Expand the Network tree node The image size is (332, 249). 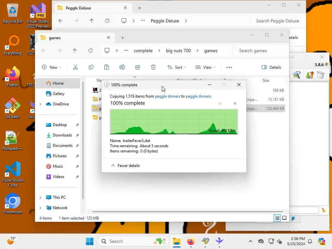coord(41,208)
